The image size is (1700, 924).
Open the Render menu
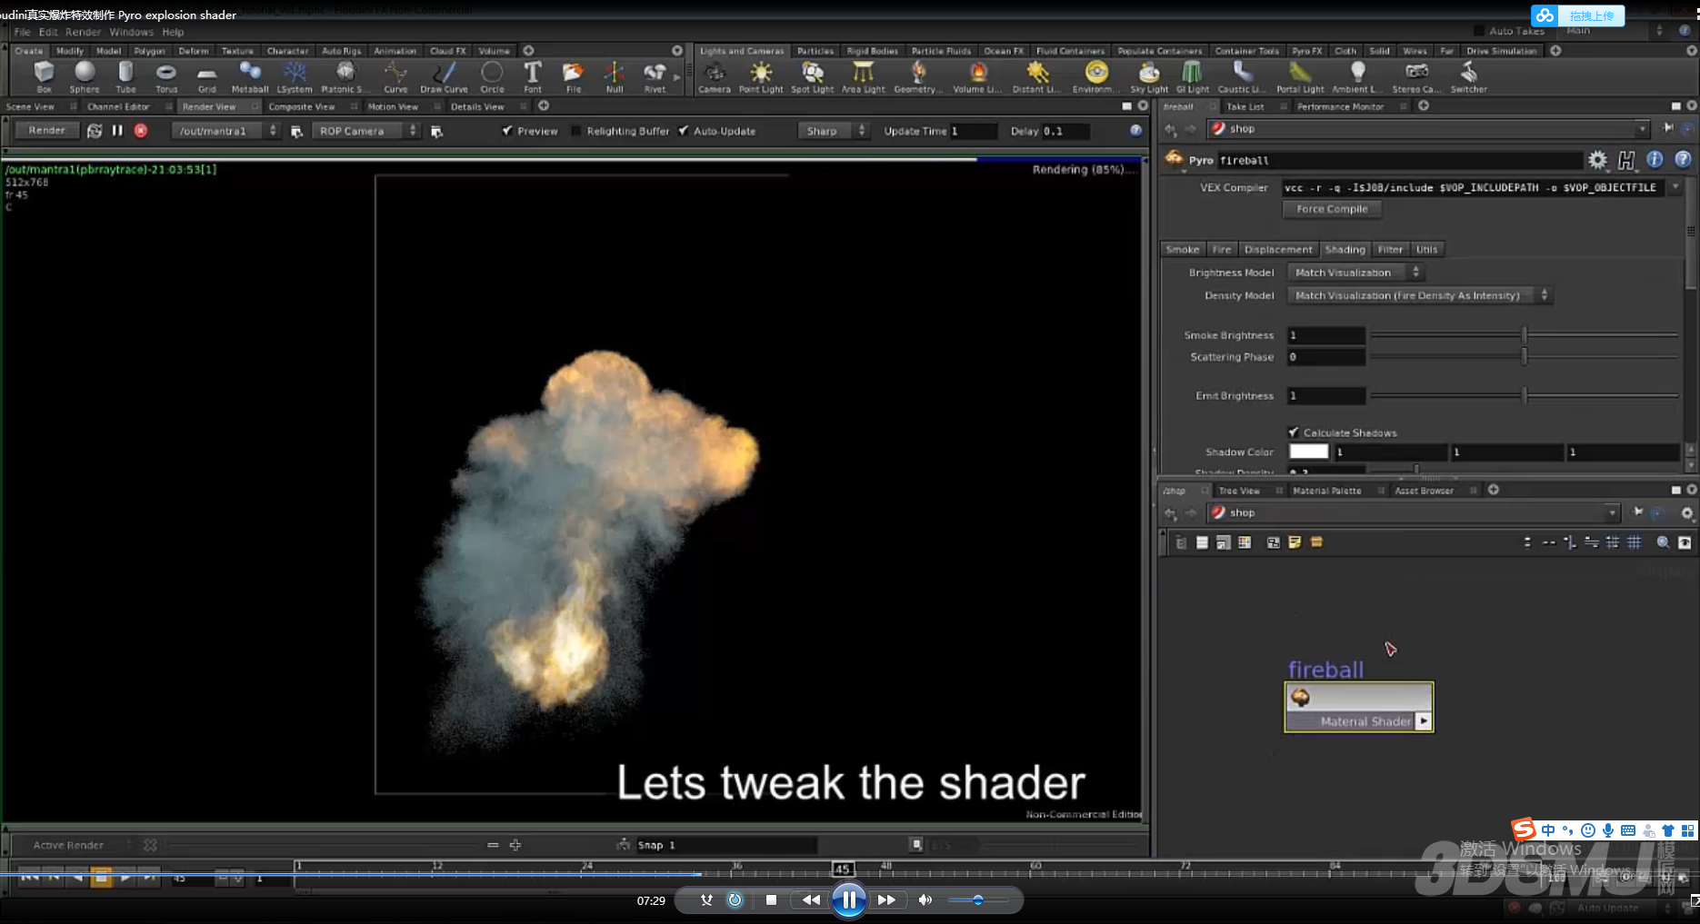(83, 32)
